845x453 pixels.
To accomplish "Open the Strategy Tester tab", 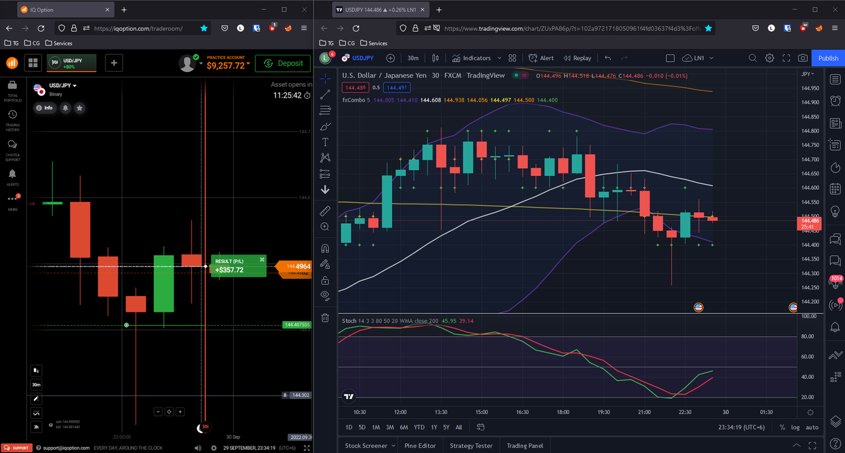I will click(471, 446).
